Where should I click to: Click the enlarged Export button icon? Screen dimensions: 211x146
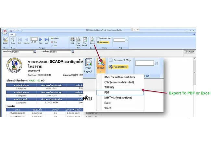pyautogui.click(x=101, y=62)
